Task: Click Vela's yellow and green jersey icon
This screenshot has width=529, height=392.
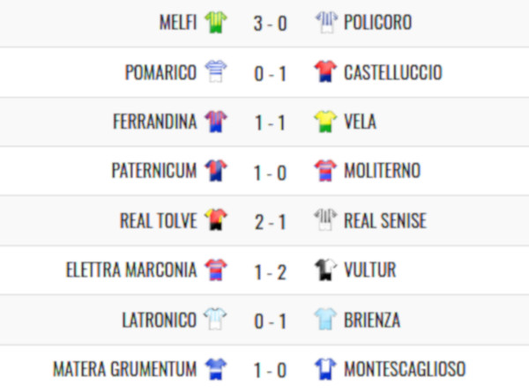Action: [325, 122]
